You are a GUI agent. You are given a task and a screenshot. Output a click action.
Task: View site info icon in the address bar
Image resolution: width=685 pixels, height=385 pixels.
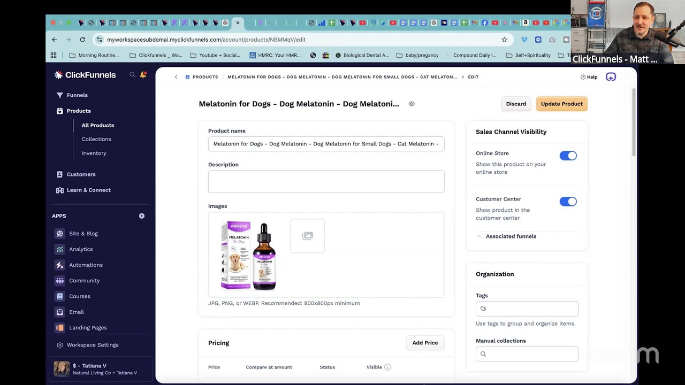pos(99,40)
